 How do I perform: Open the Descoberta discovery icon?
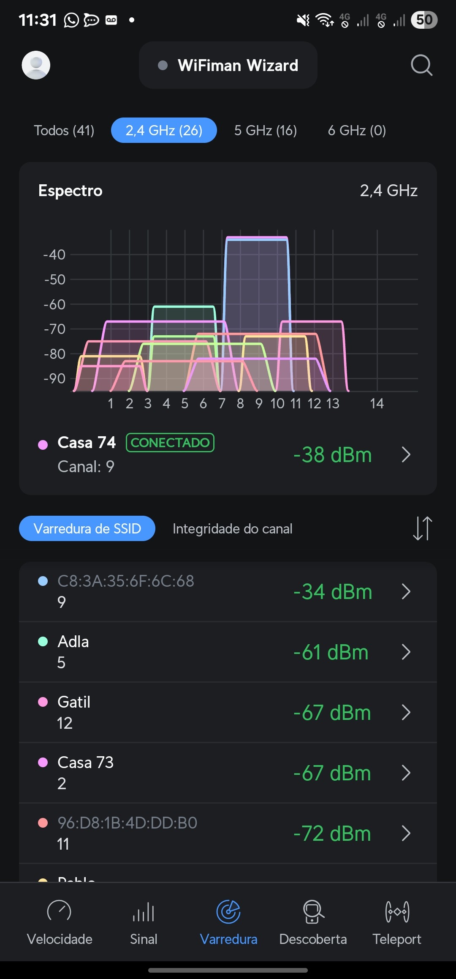coord(313,911)
